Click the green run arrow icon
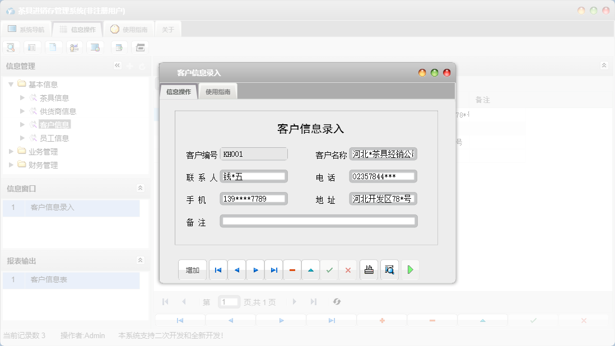The height and width of the screenshot is (346, 615). pos(409,269)
